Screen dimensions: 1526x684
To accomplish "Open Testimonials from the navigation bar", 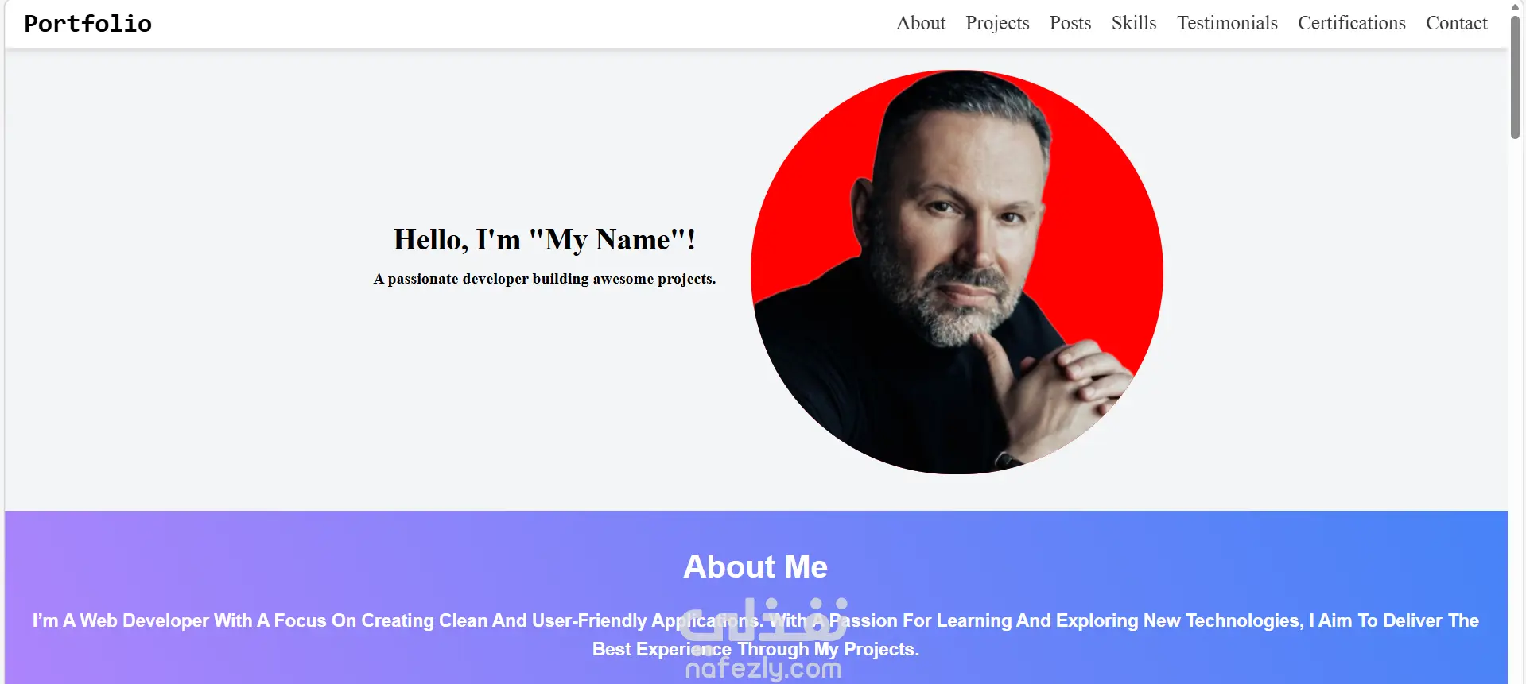I will point(1227,23).
